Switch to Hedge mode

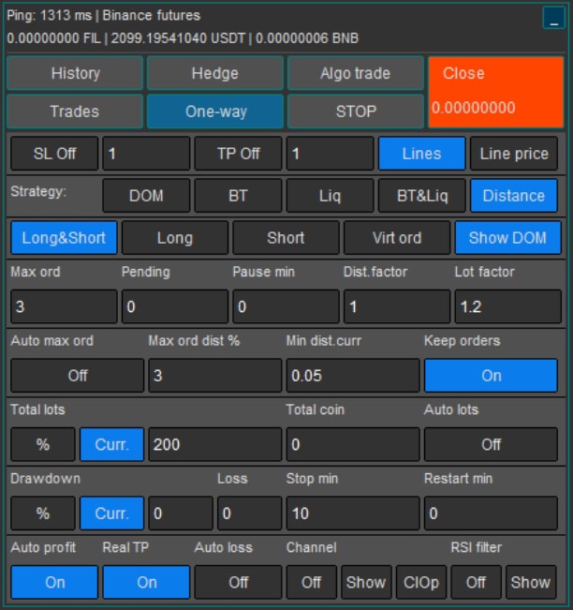coord(214,73)
